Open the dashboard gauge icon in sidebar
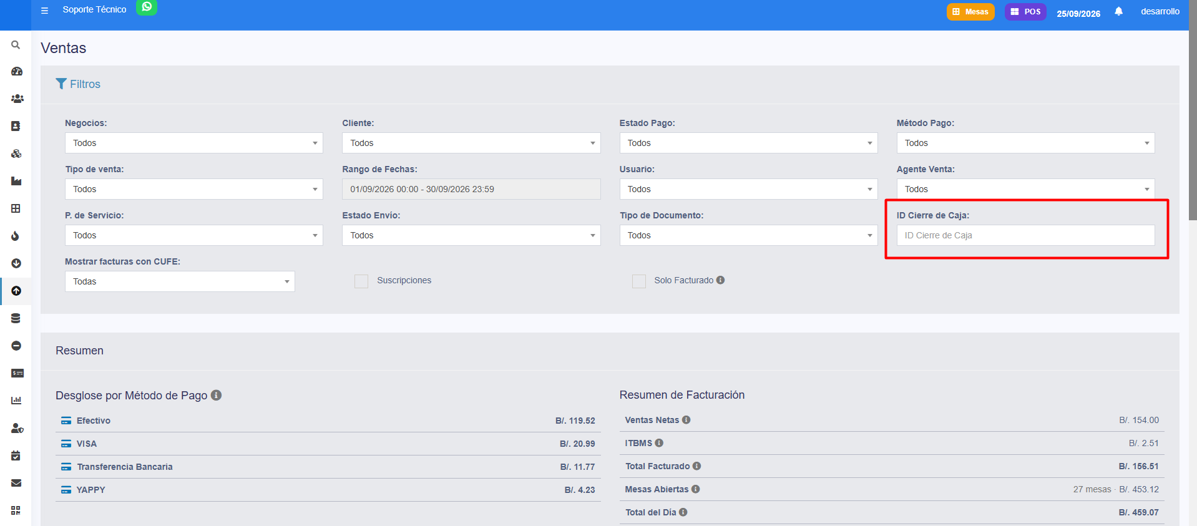 16,71
